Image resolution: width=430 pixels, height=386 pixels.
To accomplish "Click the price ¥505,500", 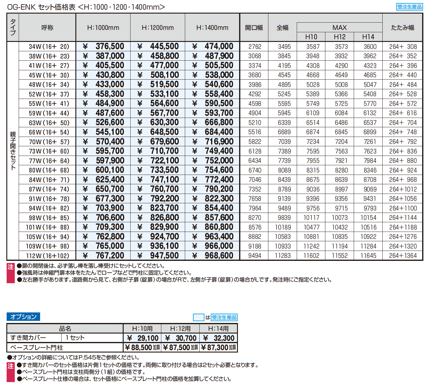I will (x=212, y=65).
